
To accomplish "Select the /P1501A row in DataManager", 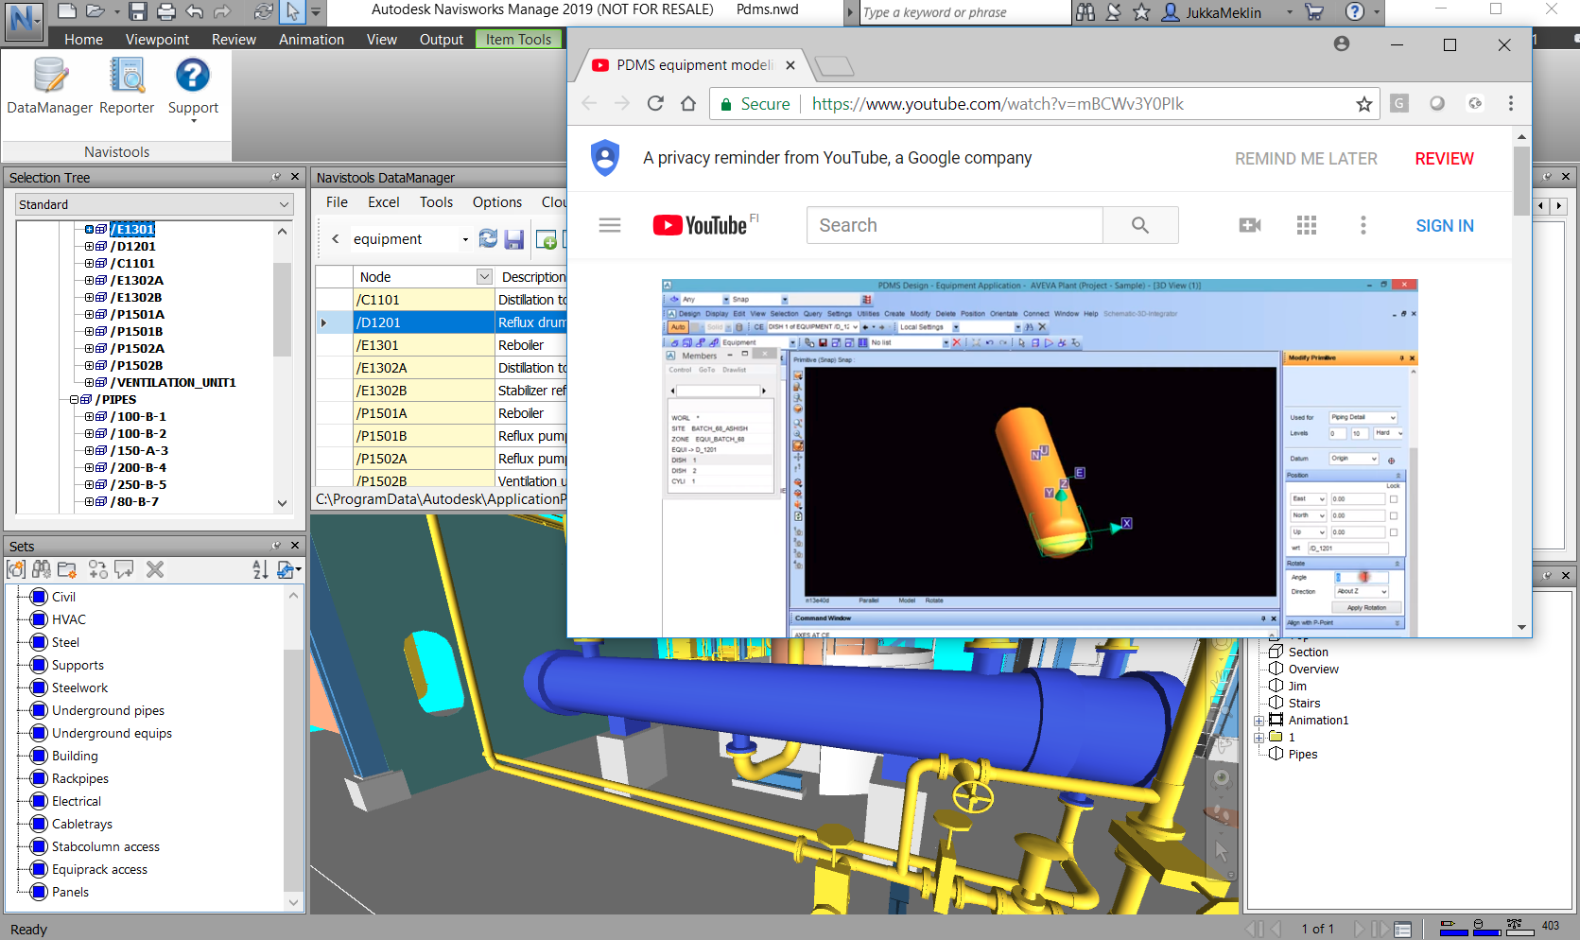I will (441, 413).
